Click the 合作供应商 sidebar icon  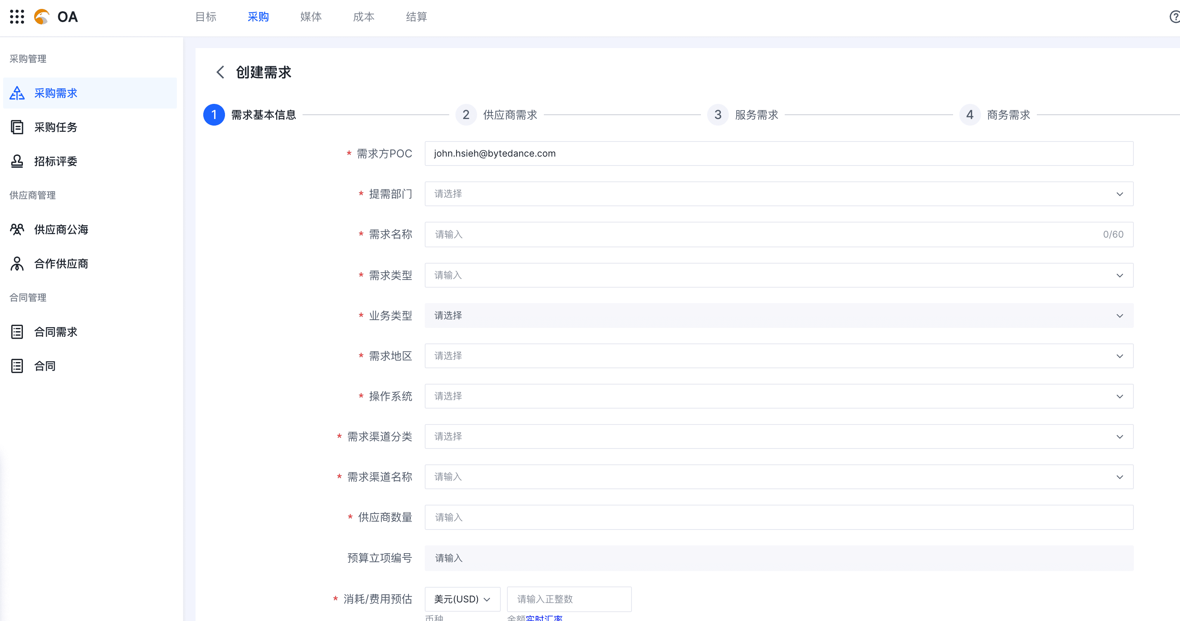pyautogui.click(x=17, y=264)
